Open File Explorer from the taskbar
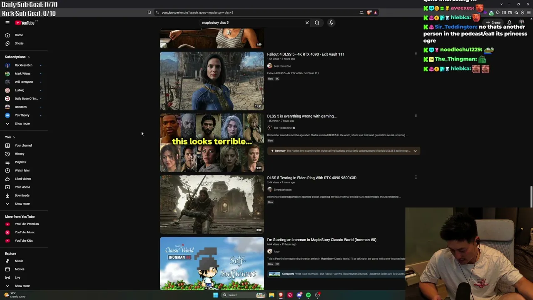The width and height of the screenshot is (533, 300). (x=271, y=295)
